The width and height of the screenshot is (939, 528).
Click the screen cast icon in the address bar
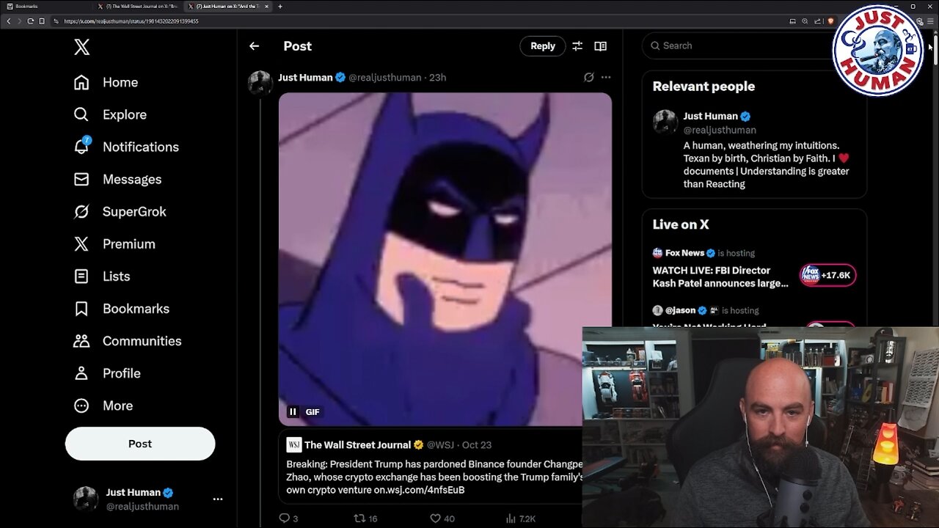click(x=793, y=21)
